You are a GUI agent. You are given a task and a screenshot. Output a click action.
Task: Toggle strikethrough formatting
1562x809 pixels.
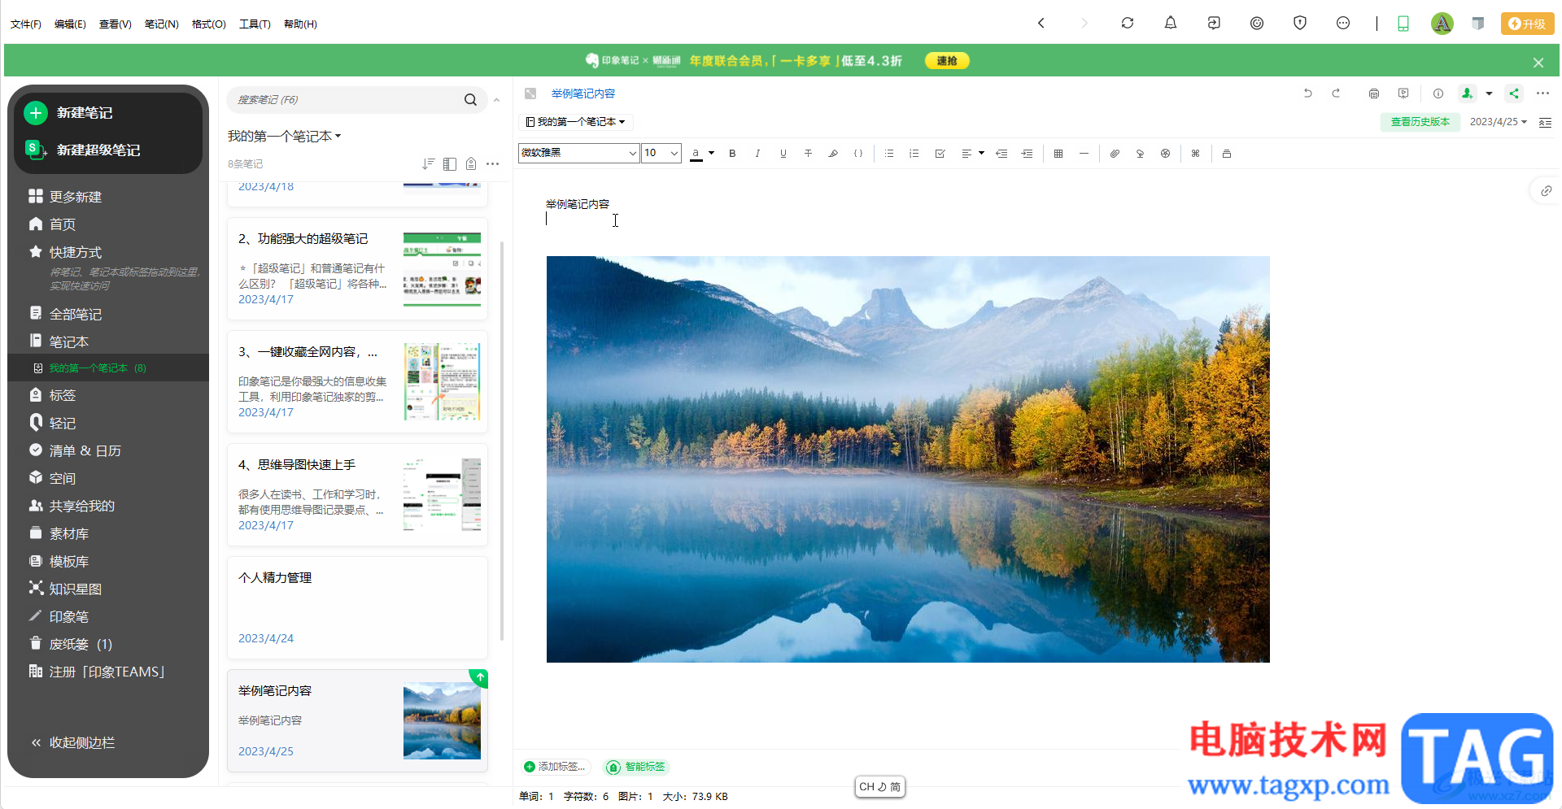pyautogui.click(x=808, y=153)
